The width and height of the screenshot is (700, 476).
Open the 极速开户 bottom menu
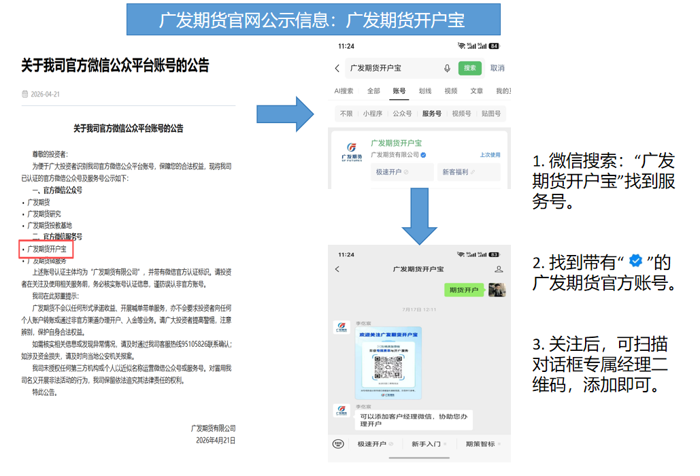[375, 444]
